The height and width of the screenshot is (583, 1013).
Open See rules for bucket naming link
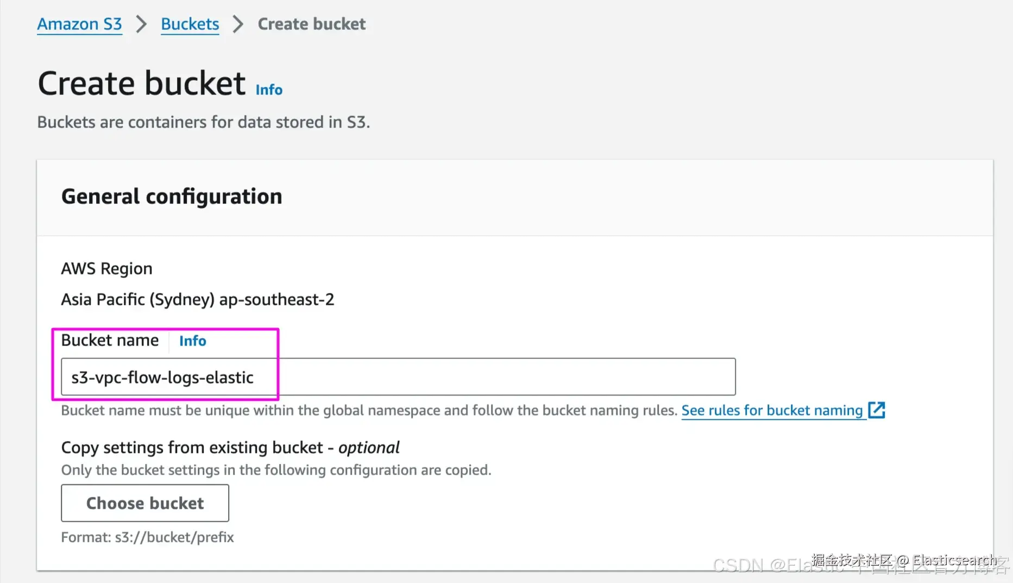tap(771, 411)
